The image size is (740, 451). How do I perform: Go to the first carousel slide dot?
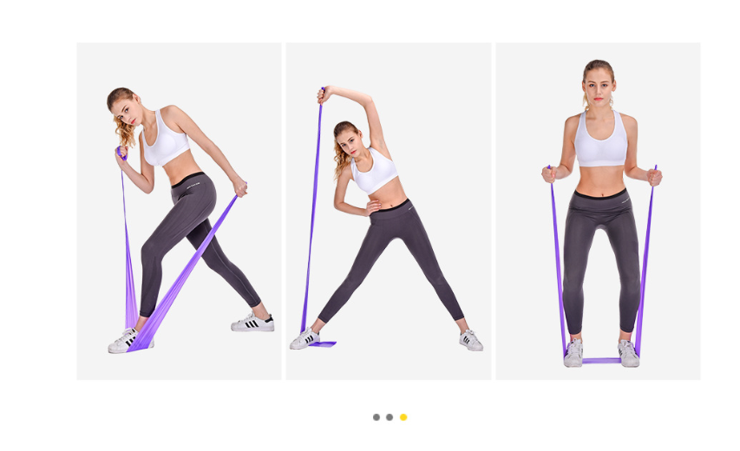(x=377, y=417)
